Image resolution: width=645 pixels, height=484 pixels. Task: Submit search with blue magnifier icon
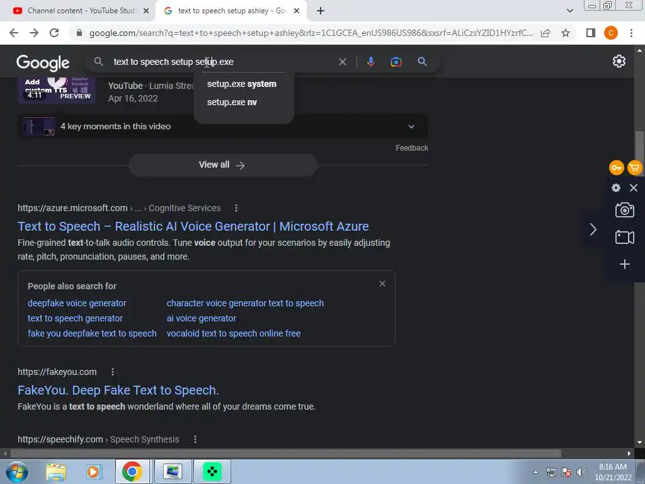422,62
